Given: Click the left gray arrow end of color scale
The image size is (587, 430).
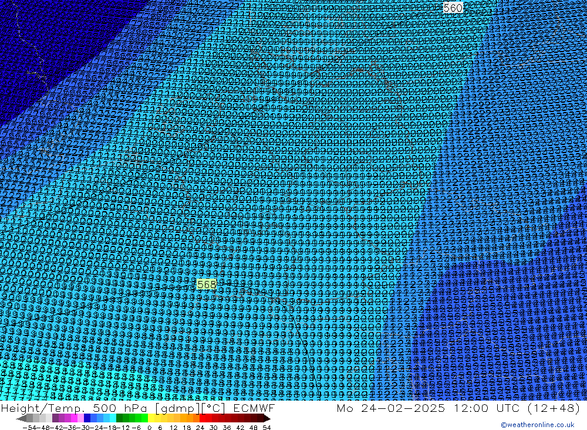Looking at the screenshot, I should (x=21, y=419).
